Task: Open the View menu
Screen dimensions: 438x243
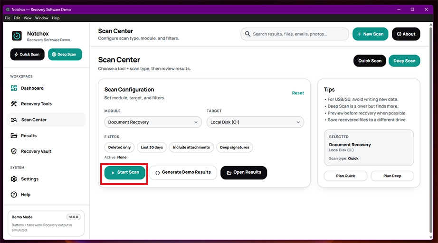Action: click(28, 18)
